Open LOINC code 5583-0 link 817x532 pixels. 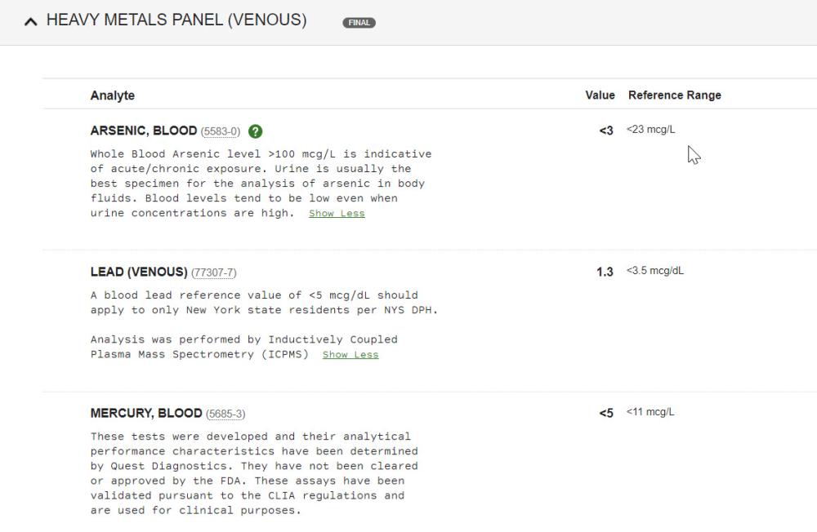(221, 131)
